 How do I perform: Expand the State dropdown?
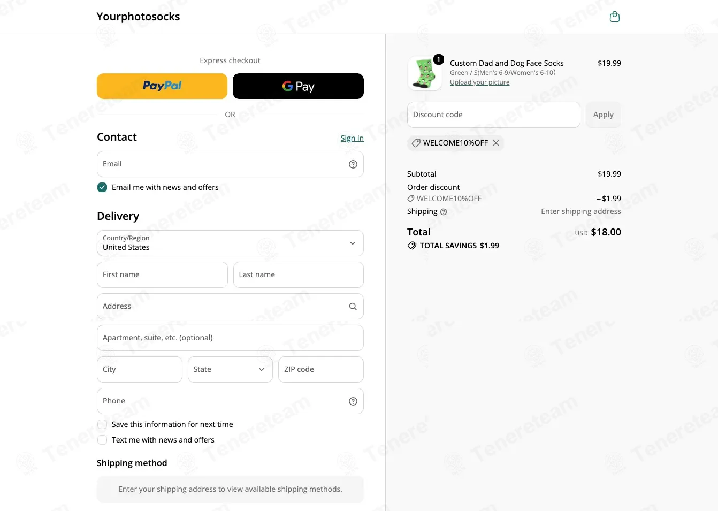[x=230, y=370]
